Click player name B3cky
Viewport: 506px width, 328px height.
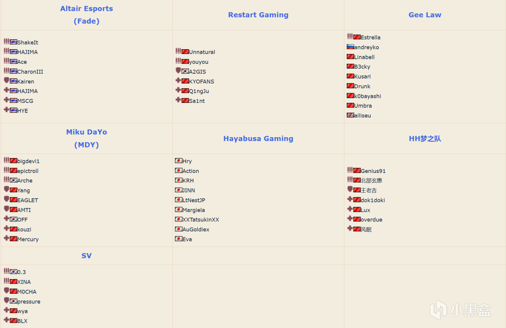click(362, 67)
